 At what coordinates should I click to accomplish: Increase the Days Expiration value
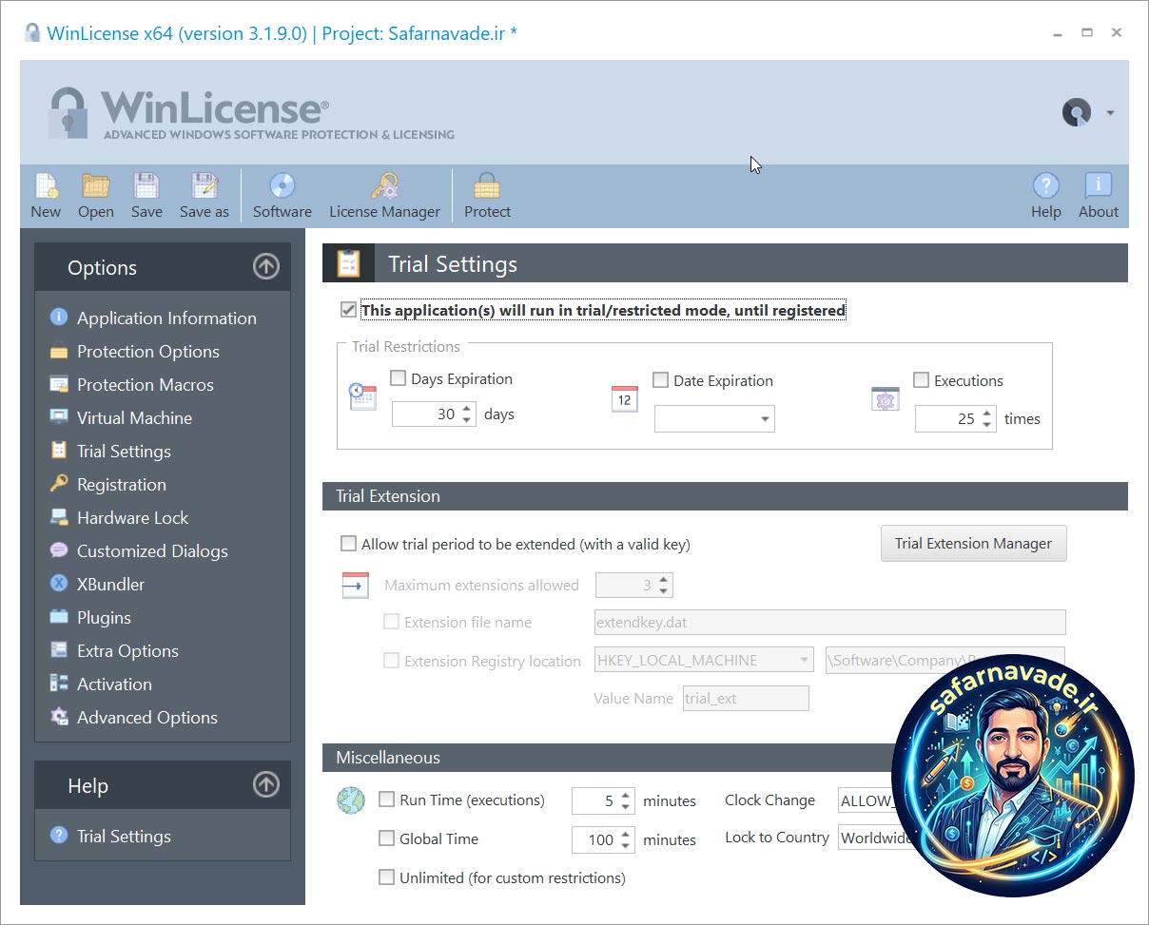(467, 409)
